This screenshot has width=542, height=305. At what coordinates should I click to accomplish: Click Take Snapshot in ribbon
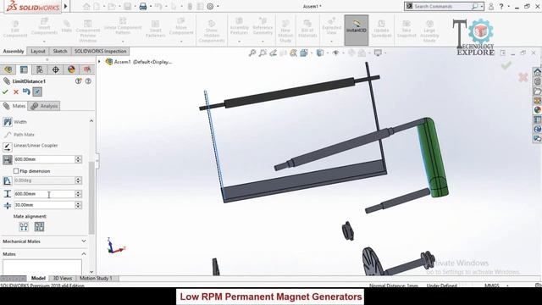click(x=406, y=29)
